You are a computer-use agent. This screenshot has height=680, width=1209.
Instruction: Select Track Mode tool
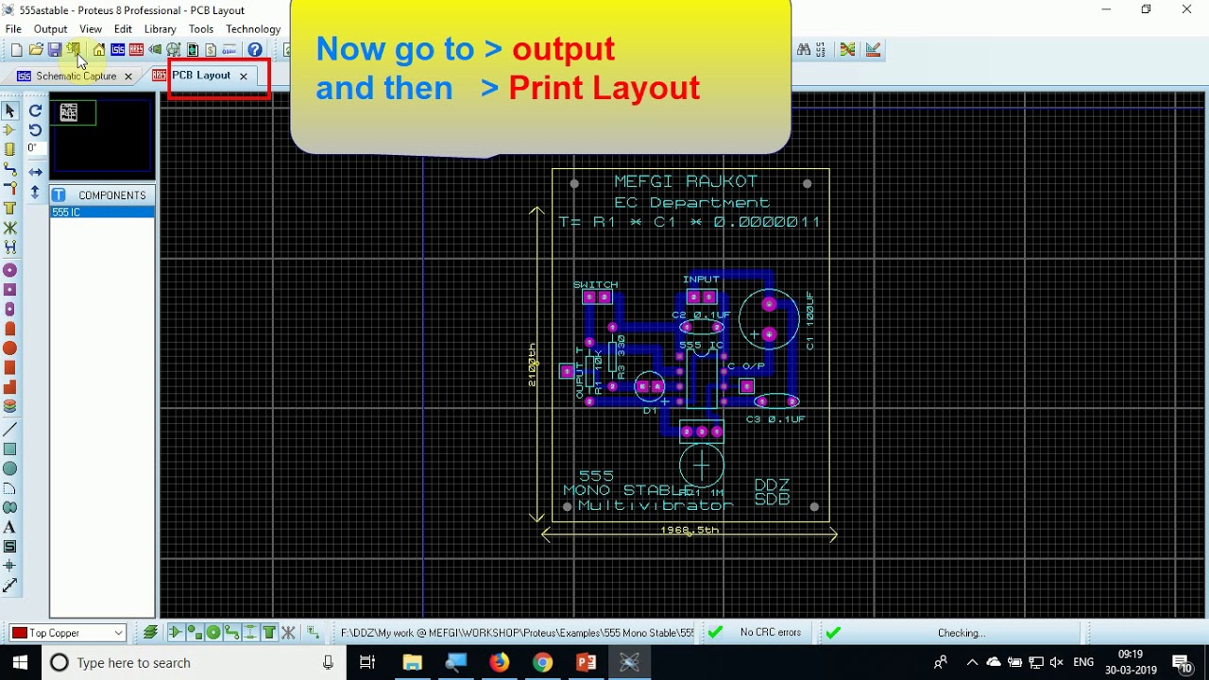coord(9,169)
